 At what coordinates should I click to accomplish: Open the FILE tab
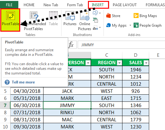tap(9, 5)
